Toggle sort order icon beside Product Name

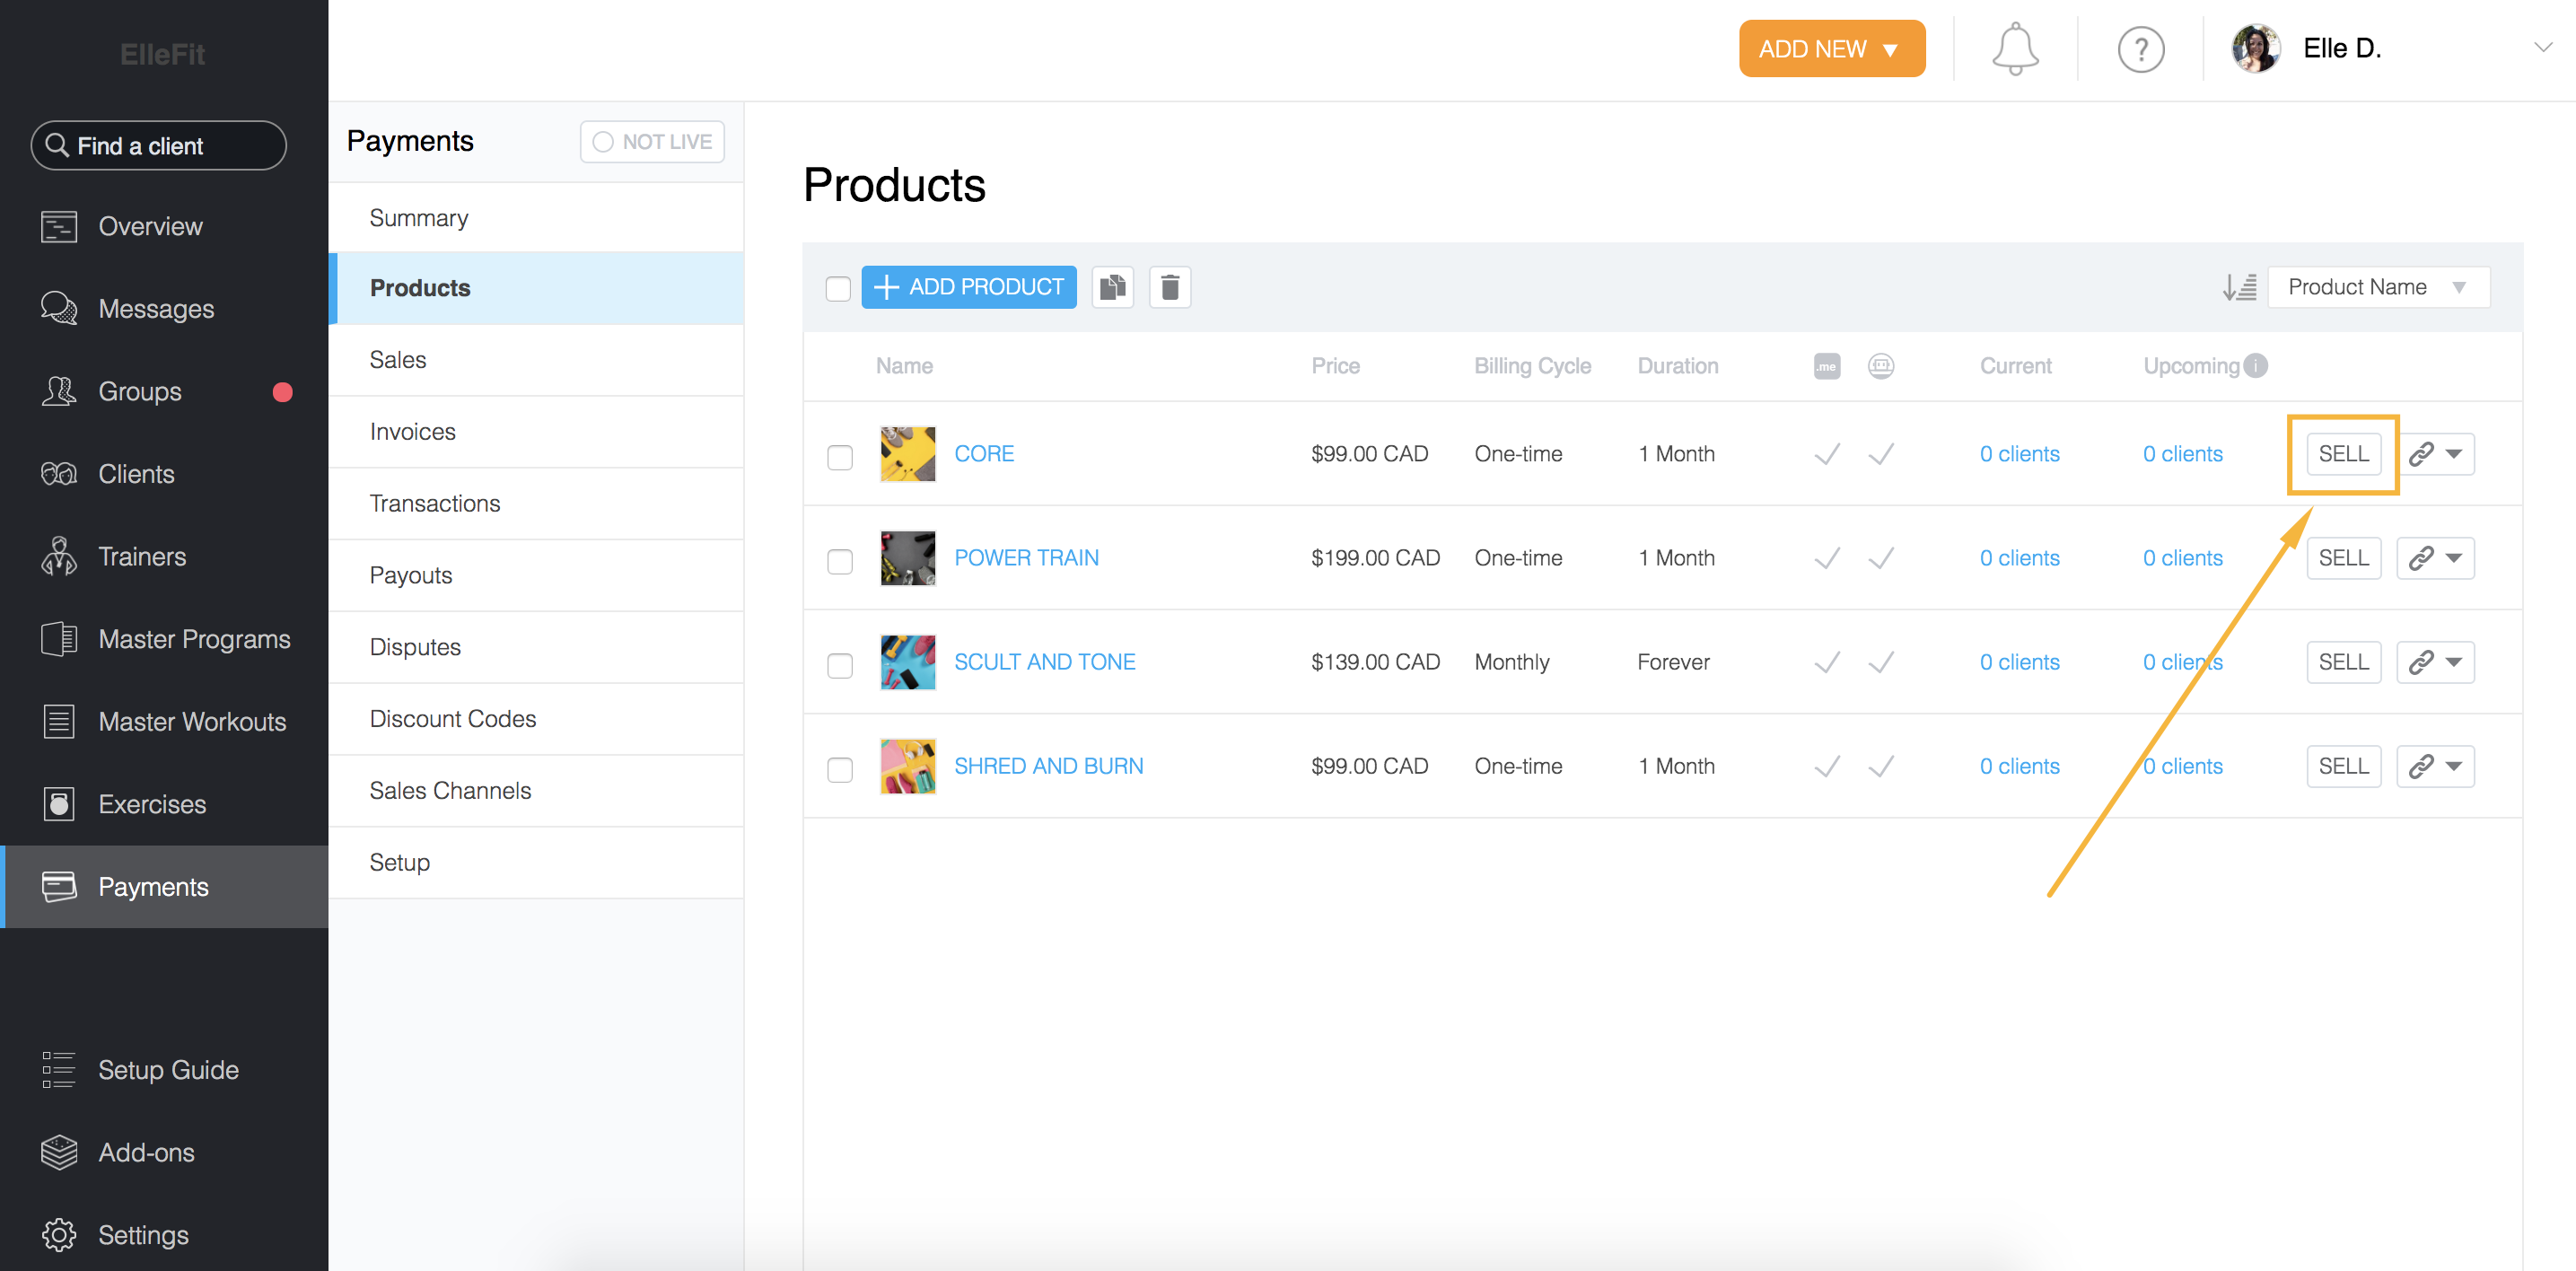[x=2239, y=287]
